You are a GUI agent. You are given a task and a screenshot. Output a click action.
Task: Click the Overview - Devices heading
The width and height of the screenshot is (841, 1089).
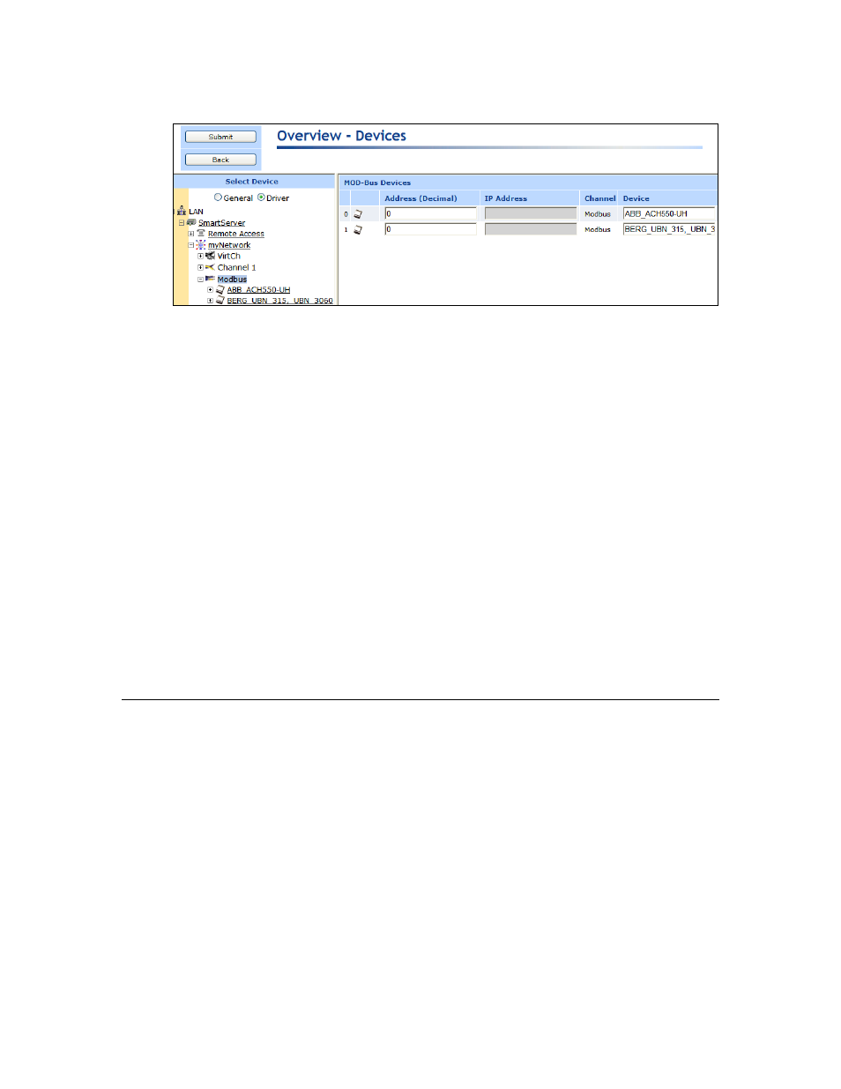click(341, 136)
